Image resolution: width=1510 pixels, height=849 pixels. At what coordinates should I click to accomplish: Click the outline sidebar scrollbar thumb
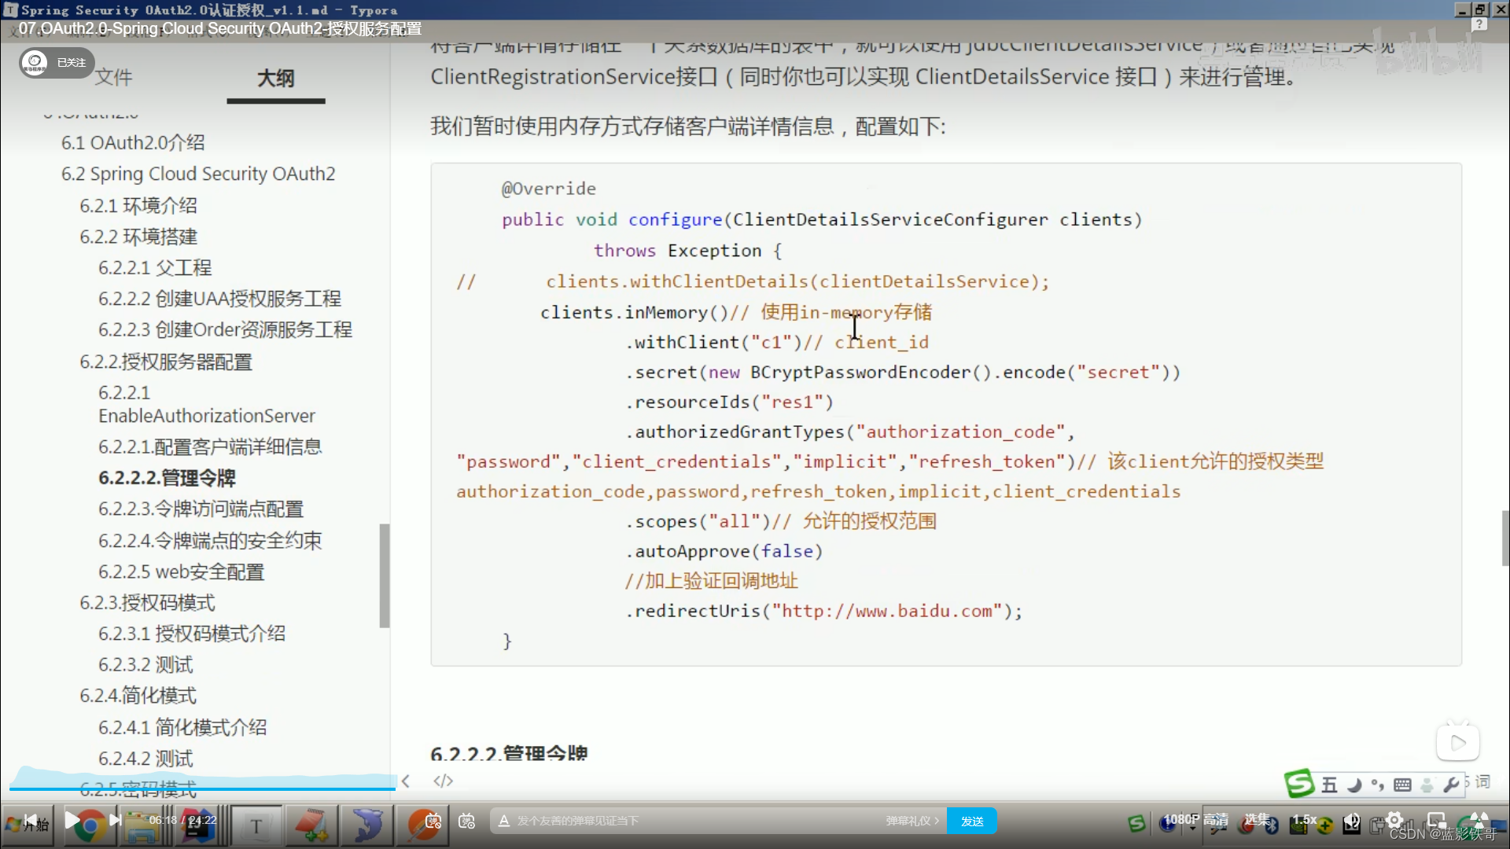pyautogui.click(x=385, y=575)
